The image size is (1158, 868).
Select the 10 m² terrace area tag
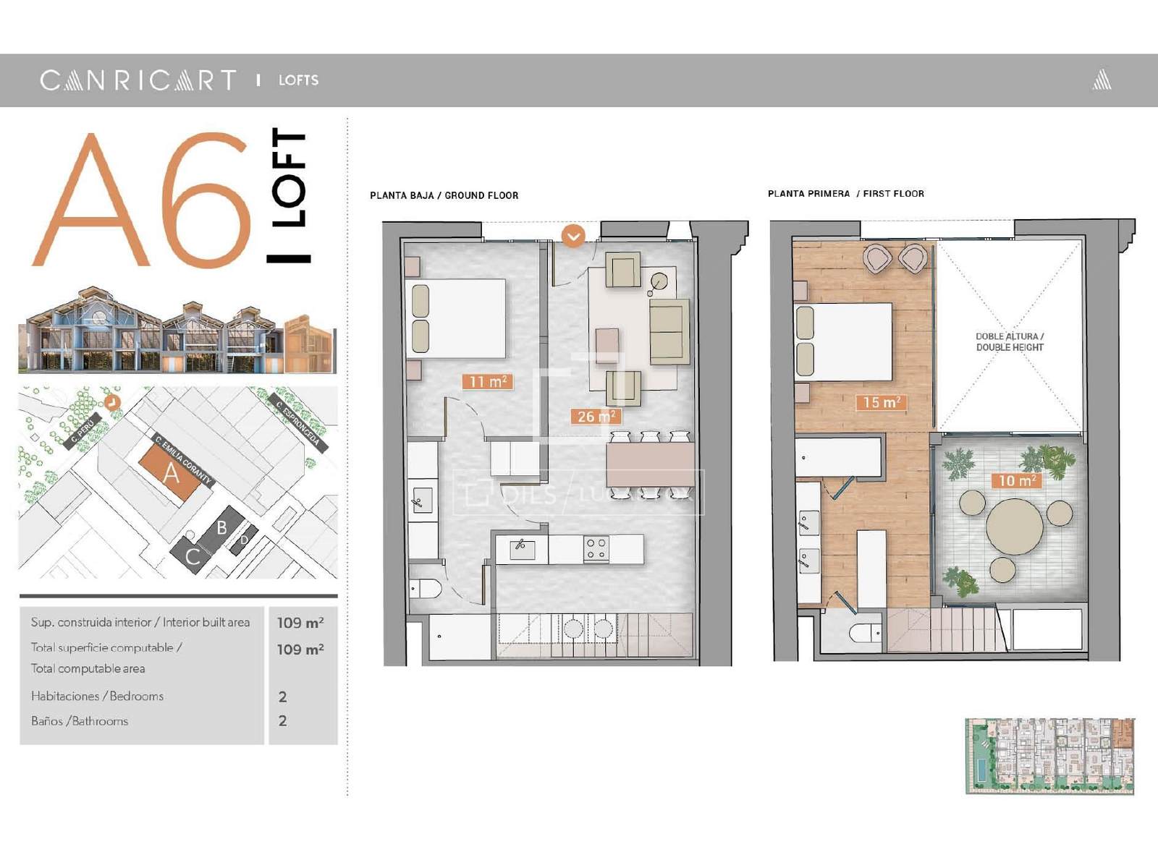1016,480
